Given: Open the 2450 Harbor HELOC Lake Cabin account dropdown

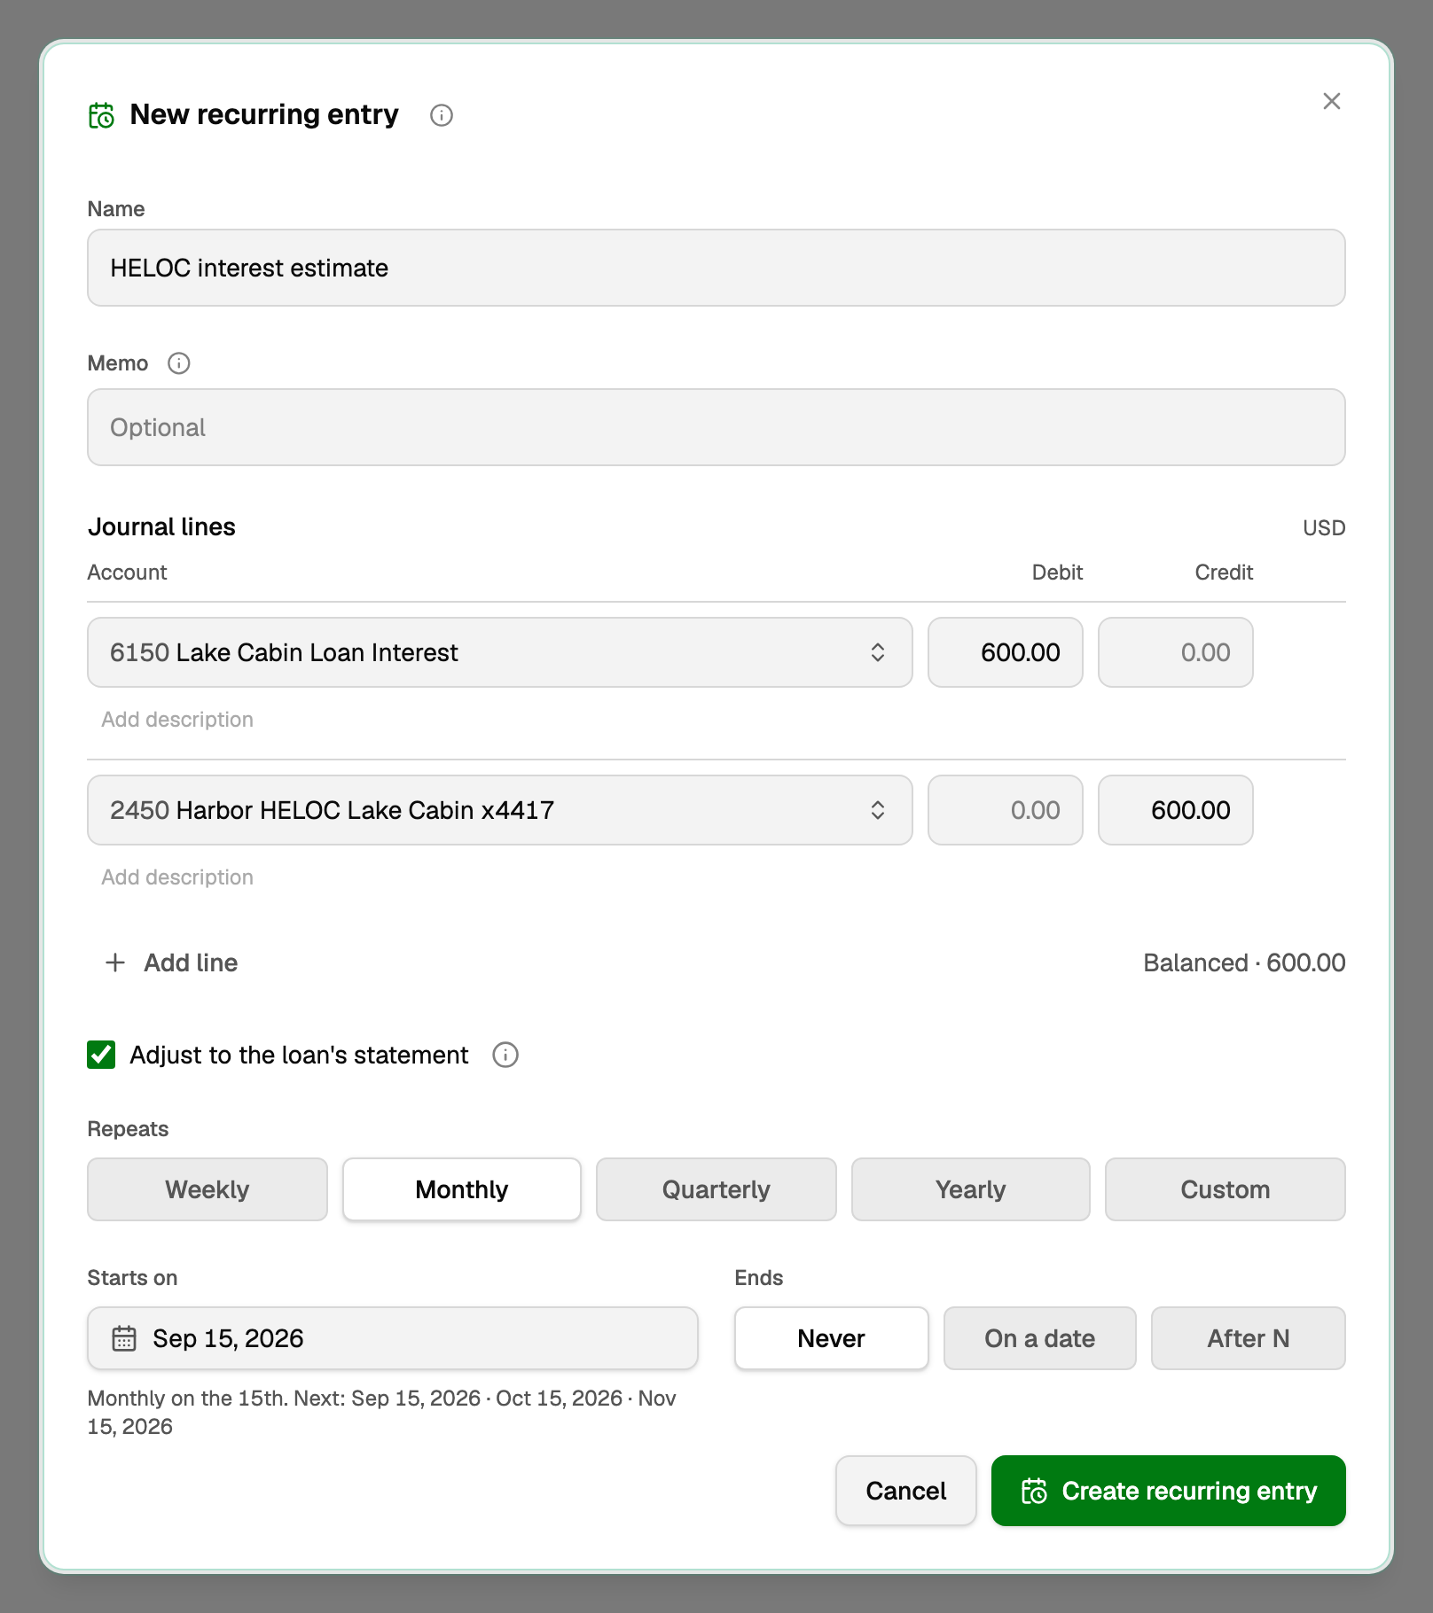Looking at the screenshot, I should (500, 810).
